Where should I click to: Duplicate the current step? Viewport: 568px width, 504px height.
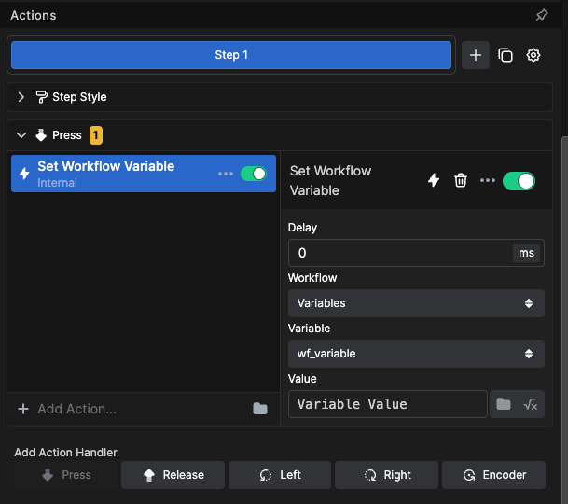506,55
